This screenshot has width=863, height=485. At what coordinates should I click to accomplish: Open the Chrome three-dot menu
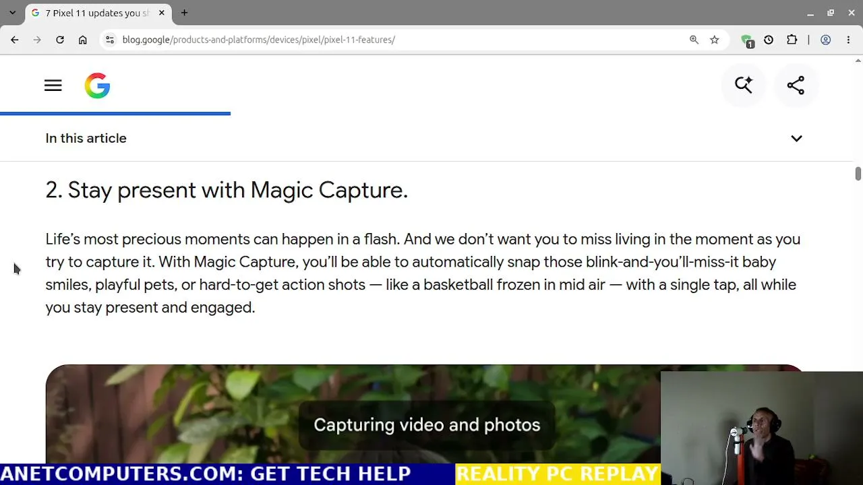tap(847, 40)
